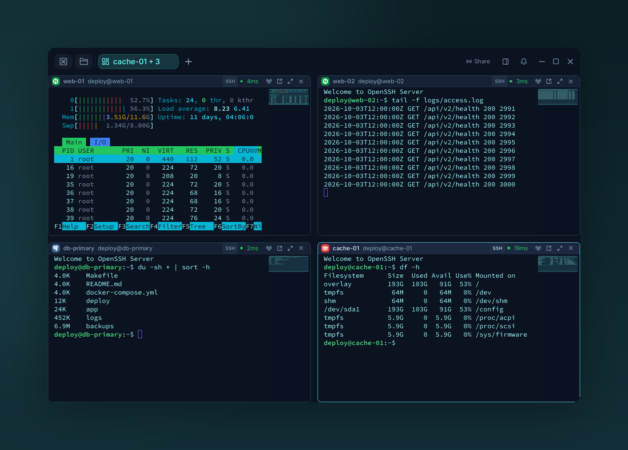Click the web-01 broadcast input icon
The image size is (628, 450).
(x=269, y=82)
